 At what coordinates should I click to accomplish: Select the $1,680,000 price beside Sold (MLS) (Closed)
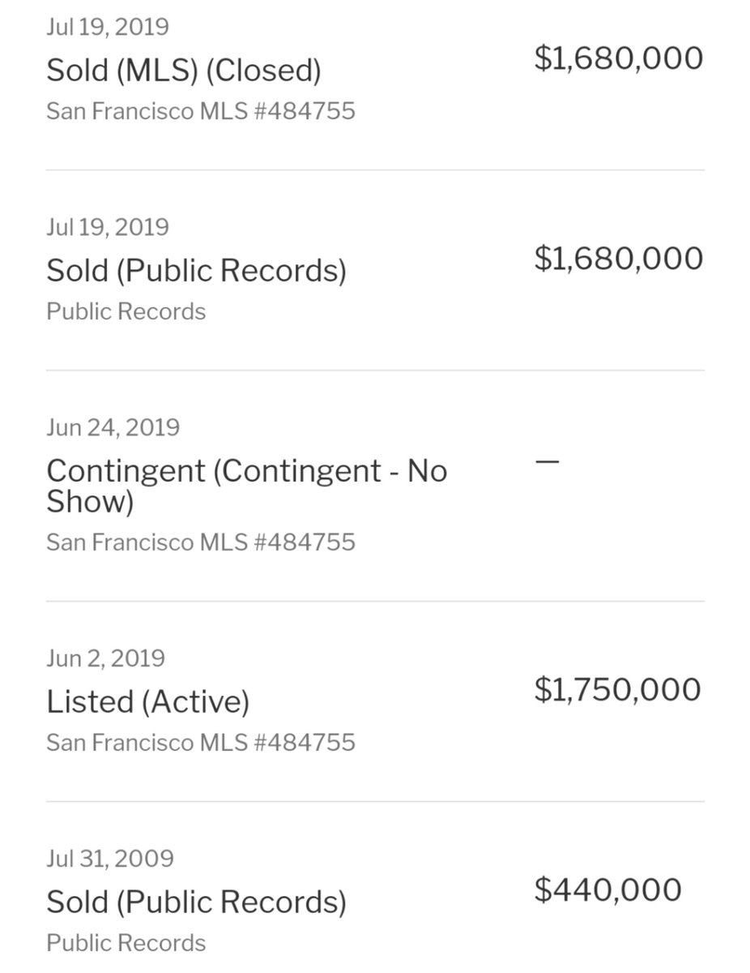pos(618,58)
